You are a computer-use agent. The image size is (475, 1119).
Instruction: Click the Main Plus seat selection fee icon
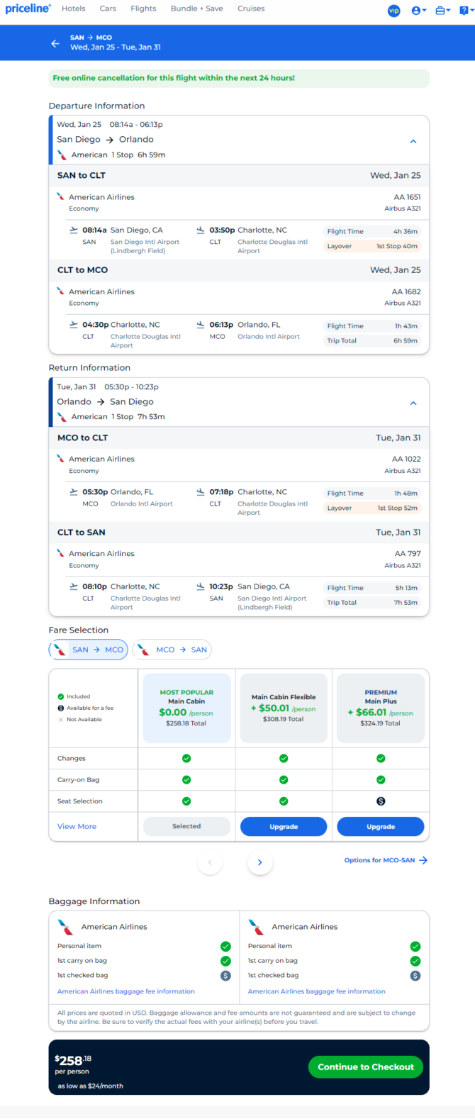381,801
